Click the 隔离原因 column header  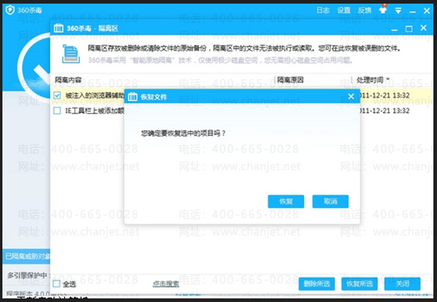point(290,80)
